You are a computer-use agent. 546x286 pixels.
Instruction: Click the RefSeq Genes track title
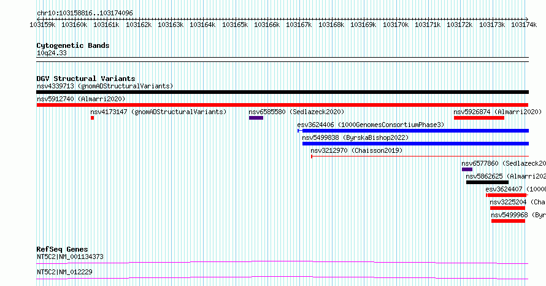point(63,249)
